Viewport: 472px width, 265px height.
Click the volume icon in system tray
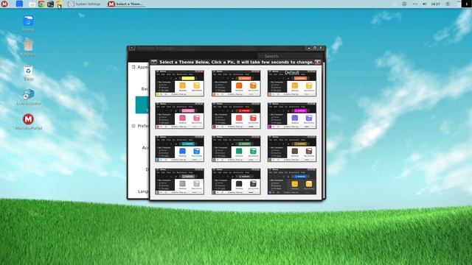pos(425,4)
